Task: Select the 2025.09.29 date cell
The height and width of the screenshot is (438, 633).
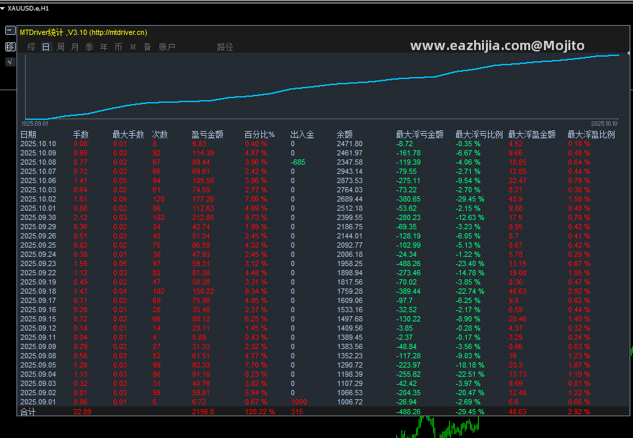Action: (x=38, y=227)
